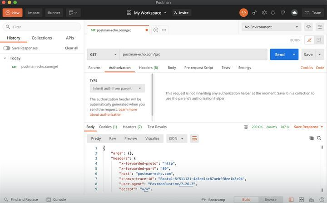Open postman-echo.com/get history entry
327x203 pixels.
pos(40,67)
